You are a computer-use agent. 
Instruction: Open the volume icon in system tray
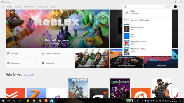[x=160, y=100]
